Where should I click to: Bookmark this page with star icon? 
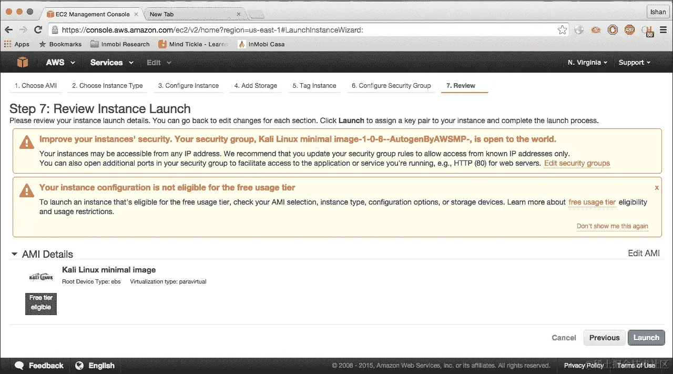tap(562, 30)
